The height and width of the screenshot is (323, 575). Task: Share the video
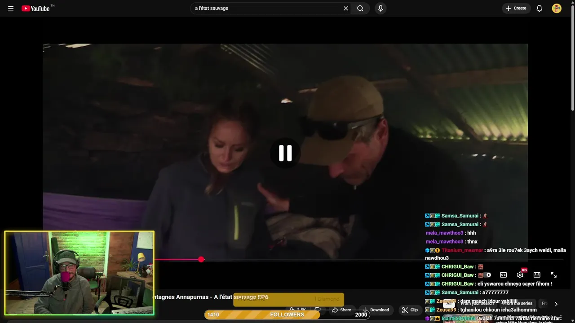pos(341,310)
